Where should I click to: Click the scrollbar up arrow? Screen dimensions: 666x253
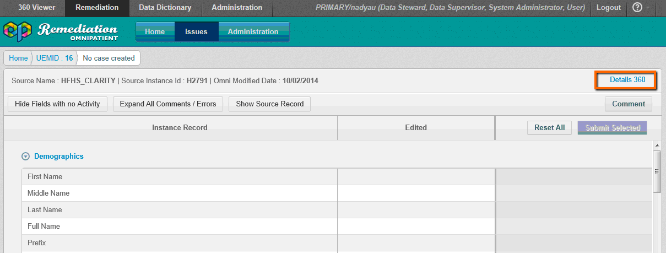(x=656, y=146)
